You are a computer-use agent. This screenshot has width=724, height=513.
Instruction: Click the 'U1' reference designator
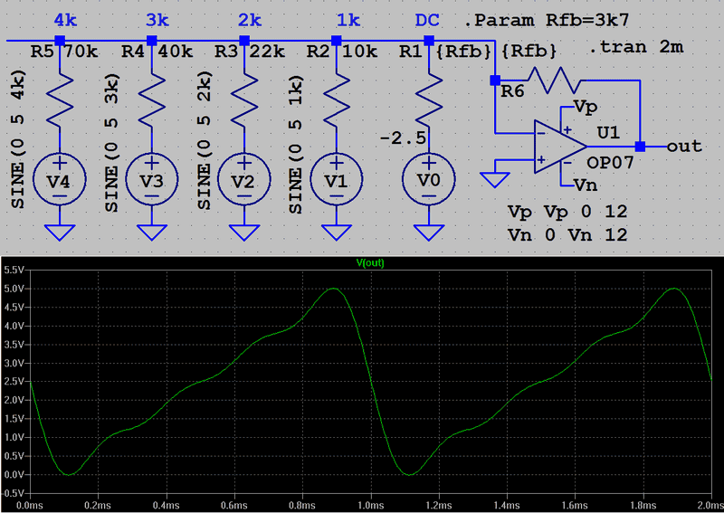(x=608, y=133)
